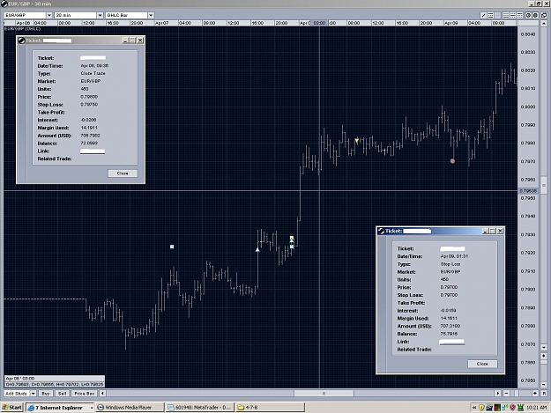Click the solid-over-dotted grid lines toolbar icon
The image size is (551, 413).
[x=520, y=15]
